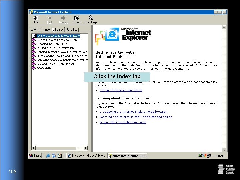Click the Web Help toolbar icon
Image resolution: width=240 pixels, height=180 pixels.
[x=91, y=20]
